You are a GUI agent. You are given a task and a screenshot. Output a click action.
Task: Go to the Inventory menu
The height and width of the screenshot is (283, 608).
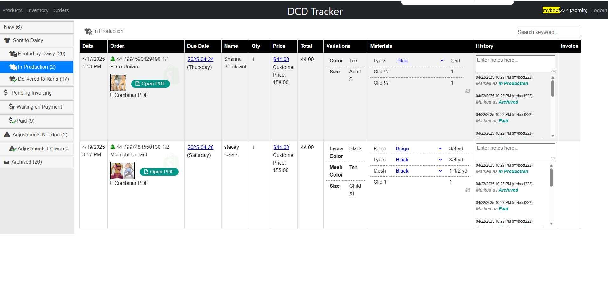38,10
